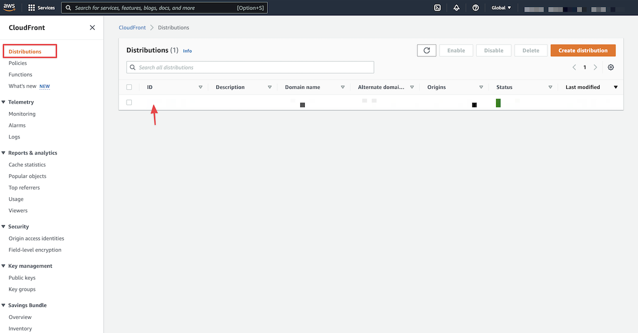This screenshot has height=333, width=638.
Task: Open the Info link beside Distributions
Action: pyautogui.click(x=187, y=51)
